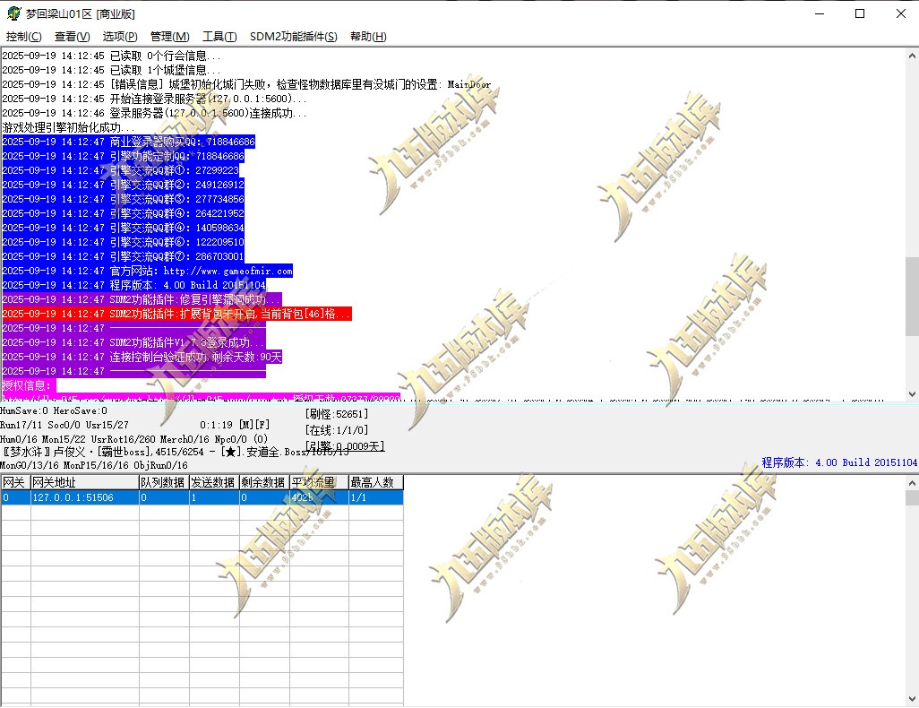
Task: Open the 选项(P) menu
Action: (x=120, y=37)
